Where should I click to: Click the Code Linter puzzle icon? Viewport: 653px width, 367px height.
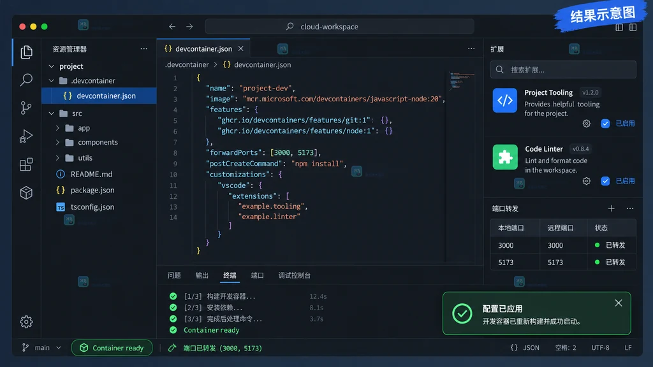(505, 157)
